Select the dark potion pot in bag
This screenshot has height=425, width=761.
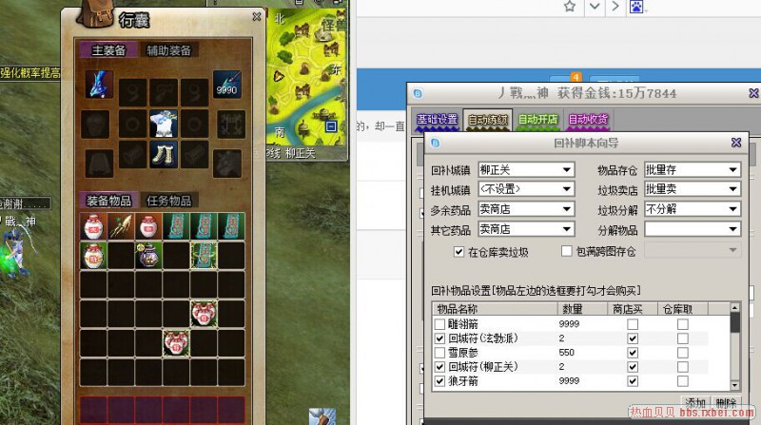pyautogui.click(x=147, y=255)
